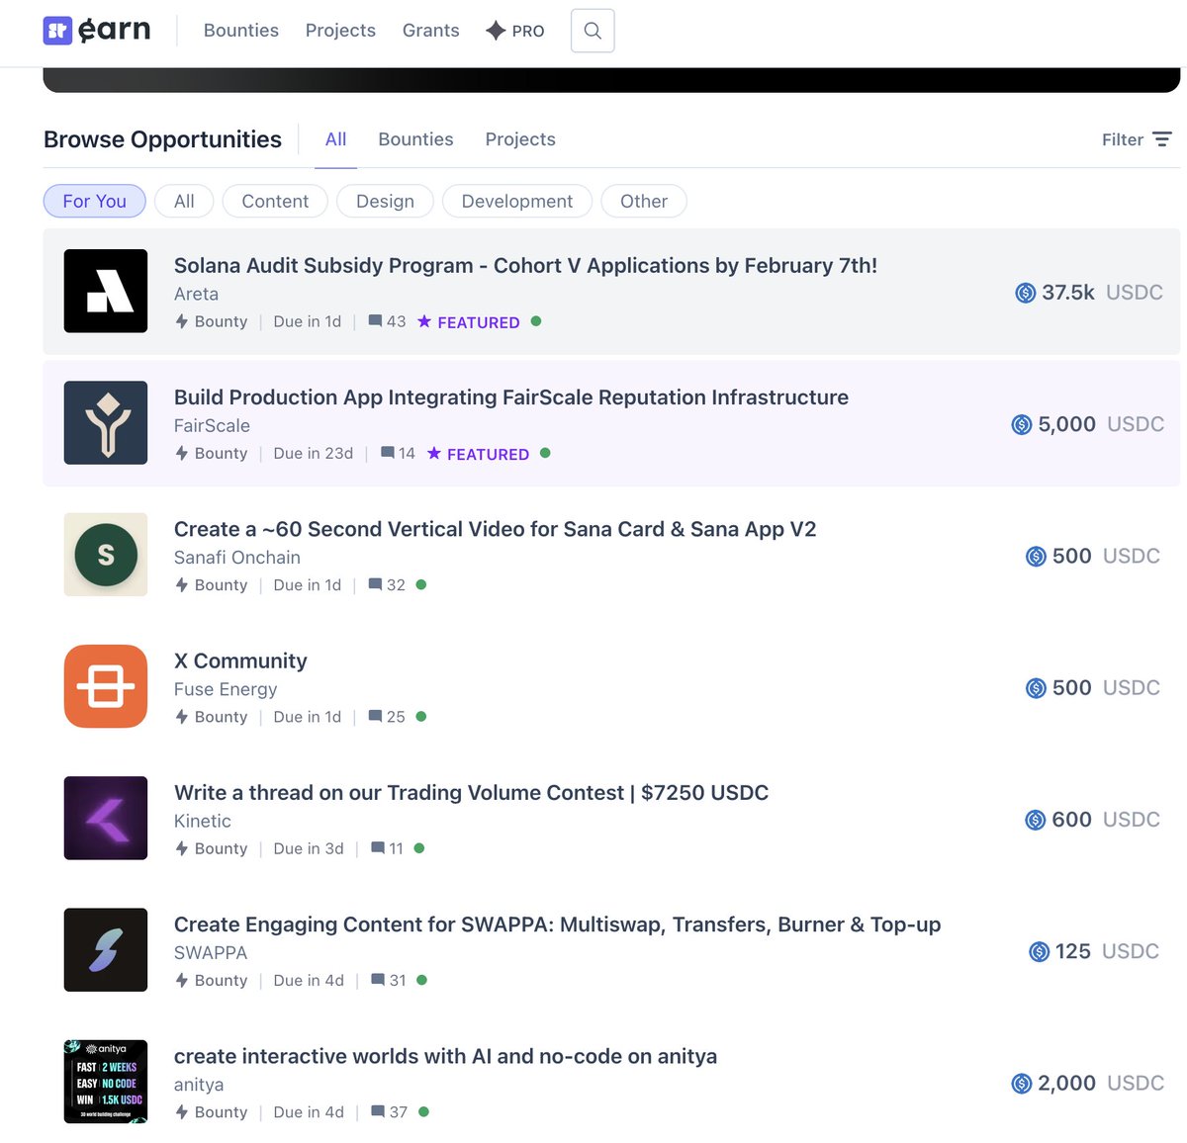Viewport: 1187px width, 1143px height.
Task: Click 'Due in 3d' on Kinetic listing
Action: [x=309, y=848]
